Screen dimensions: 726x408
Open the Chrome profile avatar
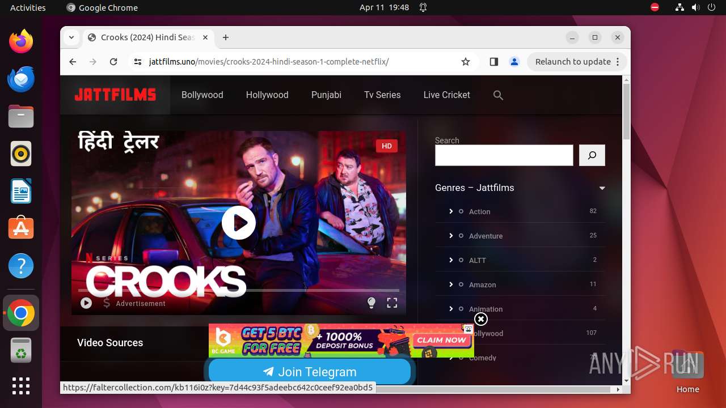[x=514, y=62]
